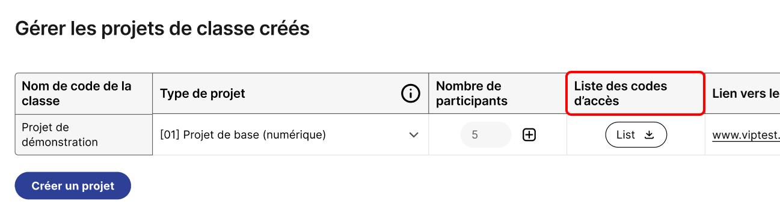Click blank area right of Créer un projet

(x=421, y=186)
